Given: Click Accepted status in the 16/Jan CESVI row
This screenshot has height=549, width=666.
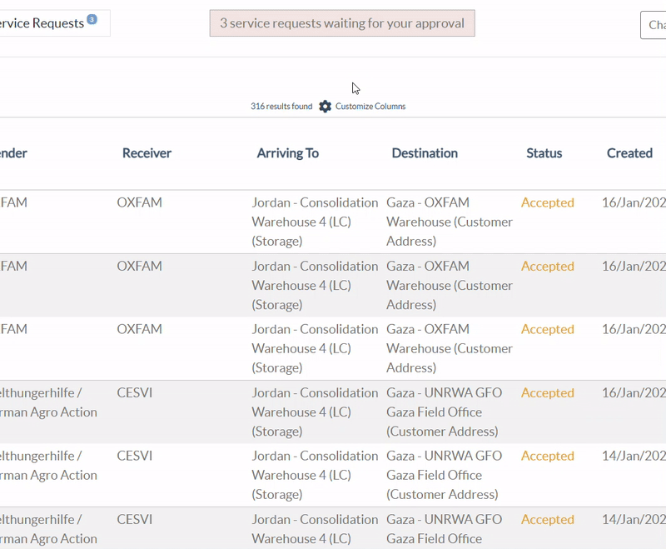Looking at the screenshot, I should [548, 392].
